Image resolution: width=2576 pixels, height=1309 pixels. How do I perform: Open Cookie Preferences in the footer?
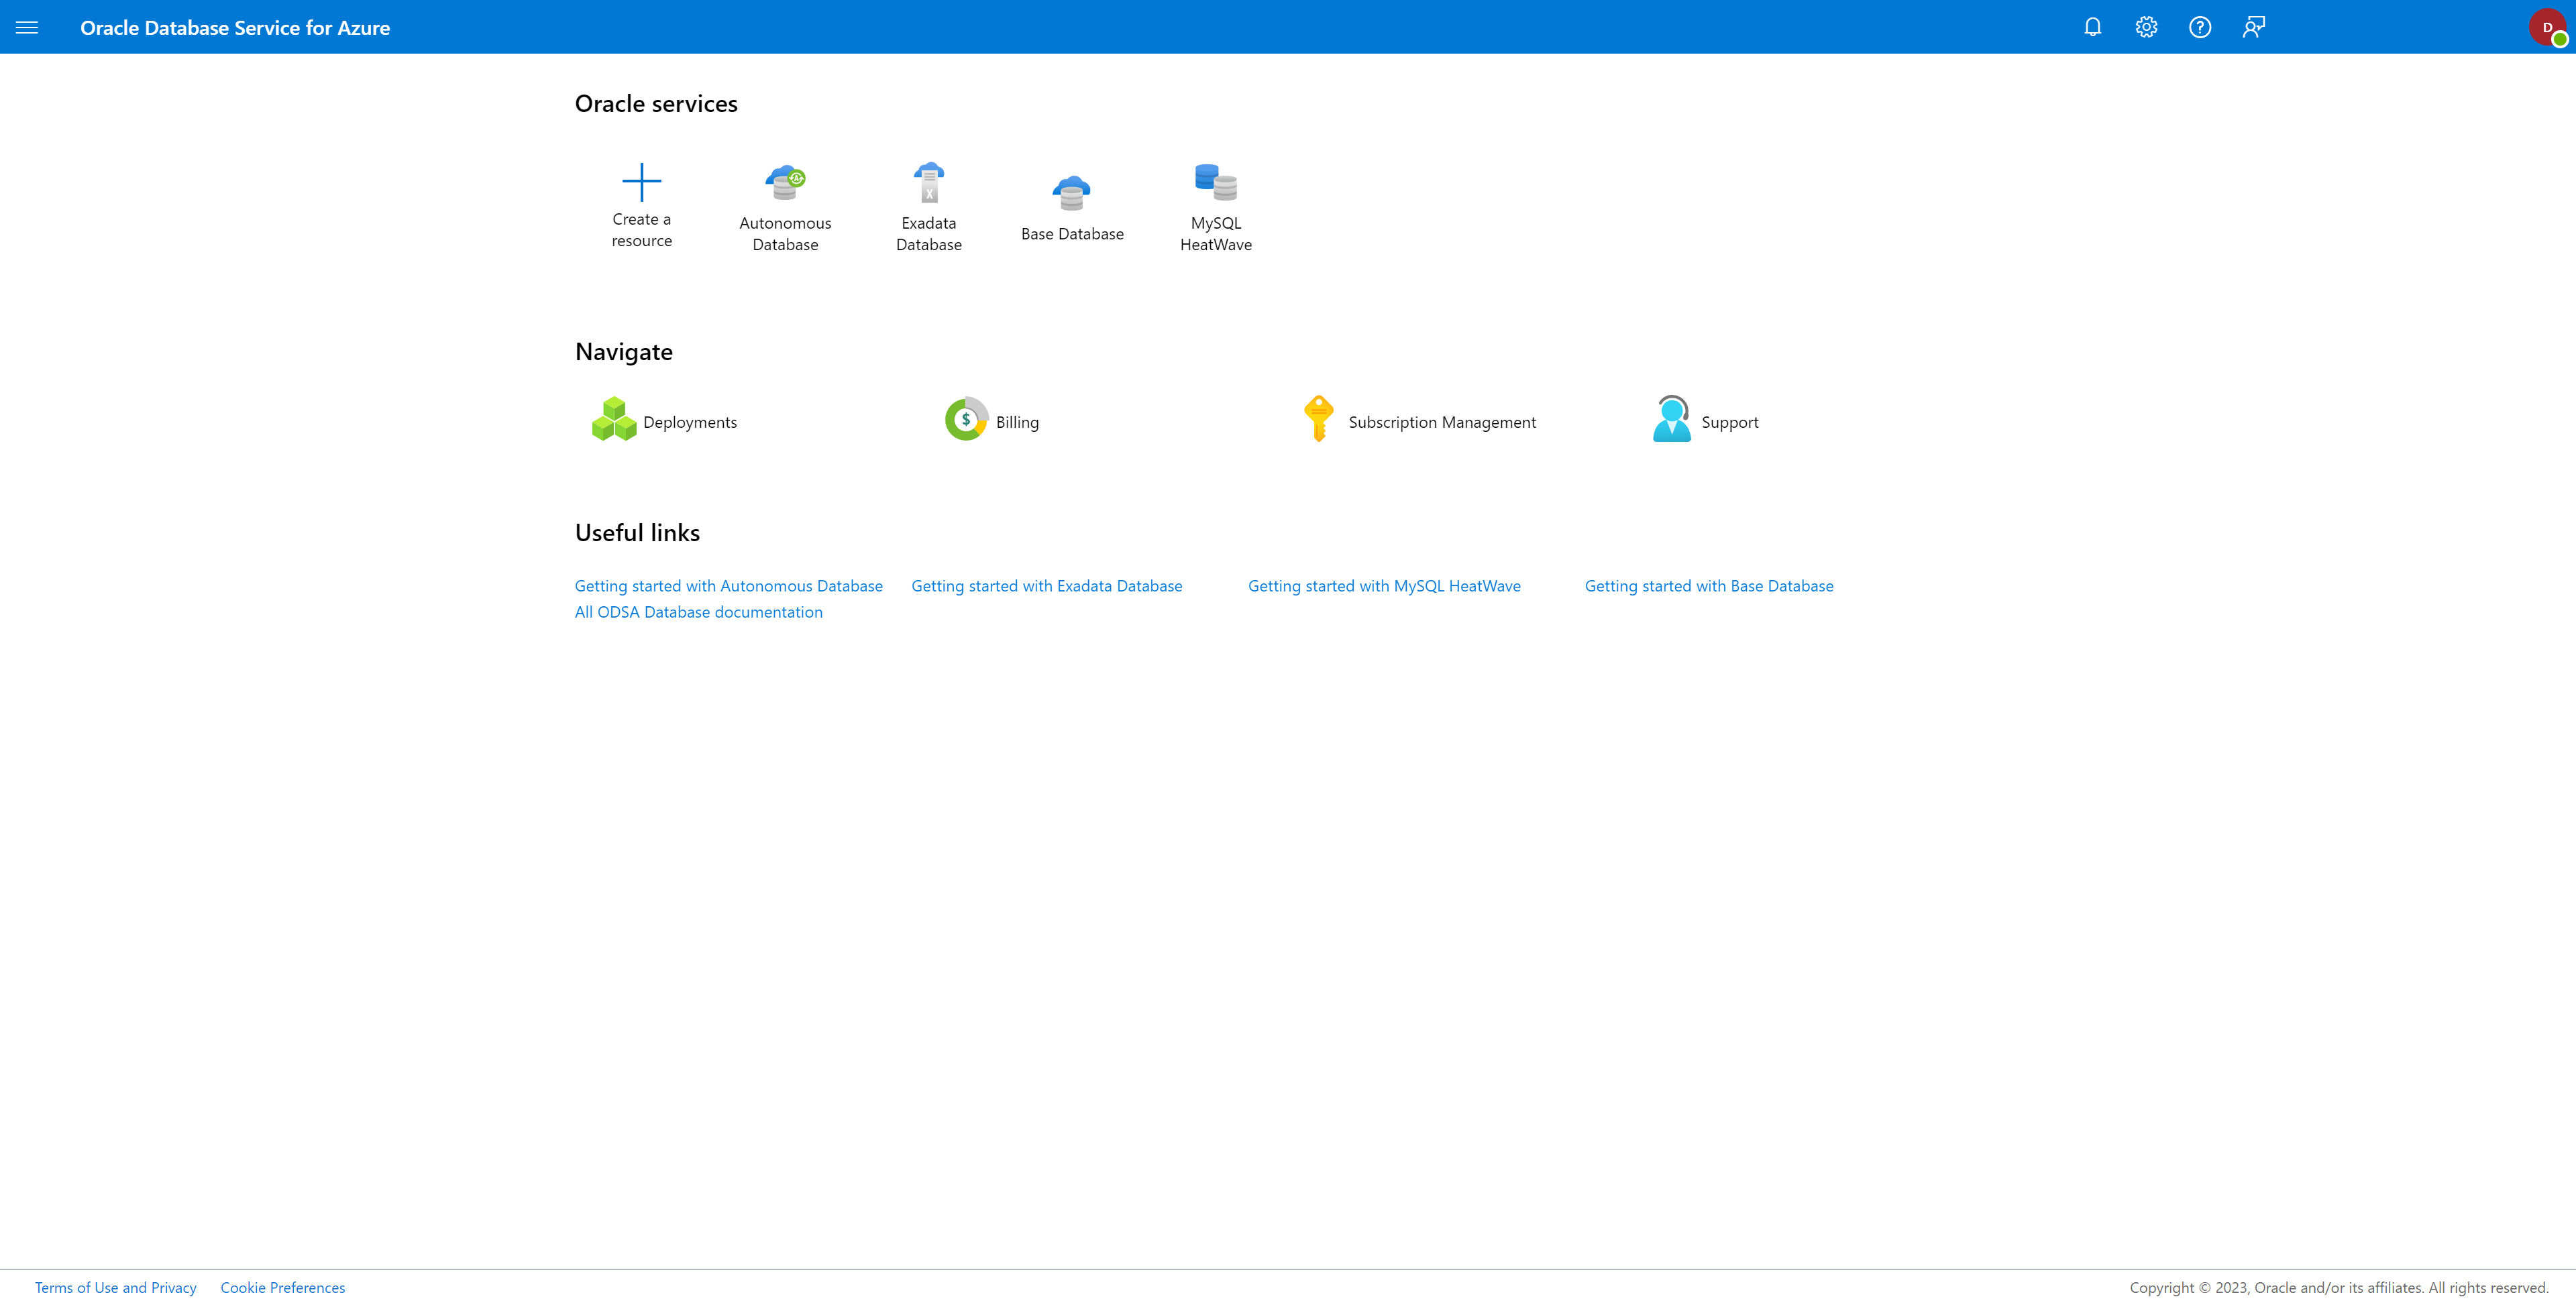[283, 1288]
